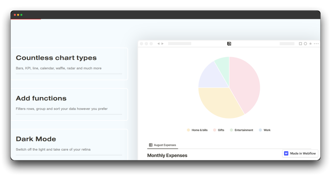This screenshot has width=331, height=176.
Task: Click the table icon beside August Expenses
Action: coord(151,145)
